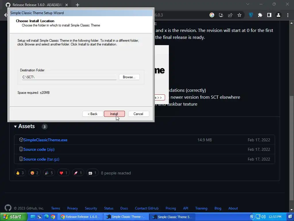
Task: Go back with the < Back button
Action: (93, 114)
